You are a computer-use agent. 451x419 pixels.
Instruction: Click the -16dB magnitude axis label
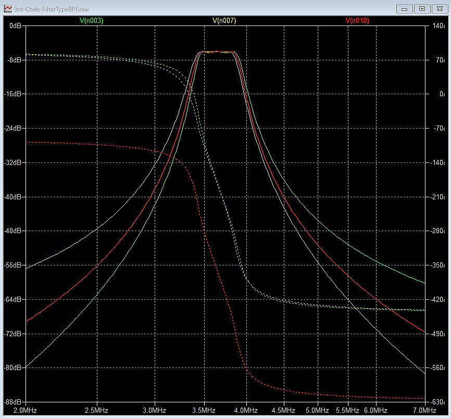pyautogui.click(x=12, y=94)
